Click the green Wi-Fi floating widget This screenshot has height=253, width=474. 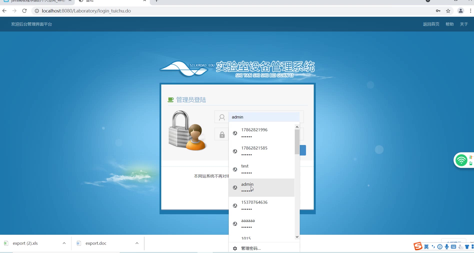pyautogui.click(x=461, y=160)
